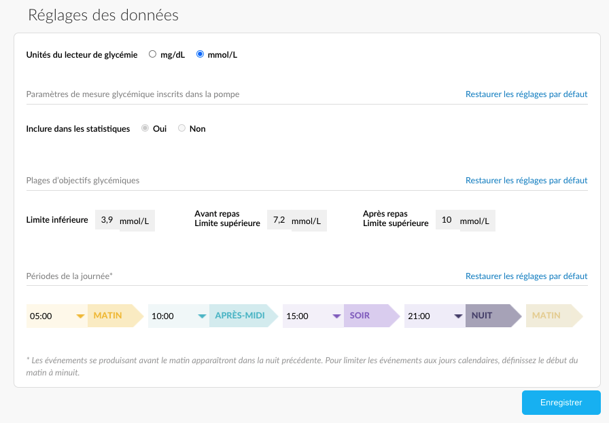Restore defaults for periods of the day
609x423 pixels.
click(526, 276)
